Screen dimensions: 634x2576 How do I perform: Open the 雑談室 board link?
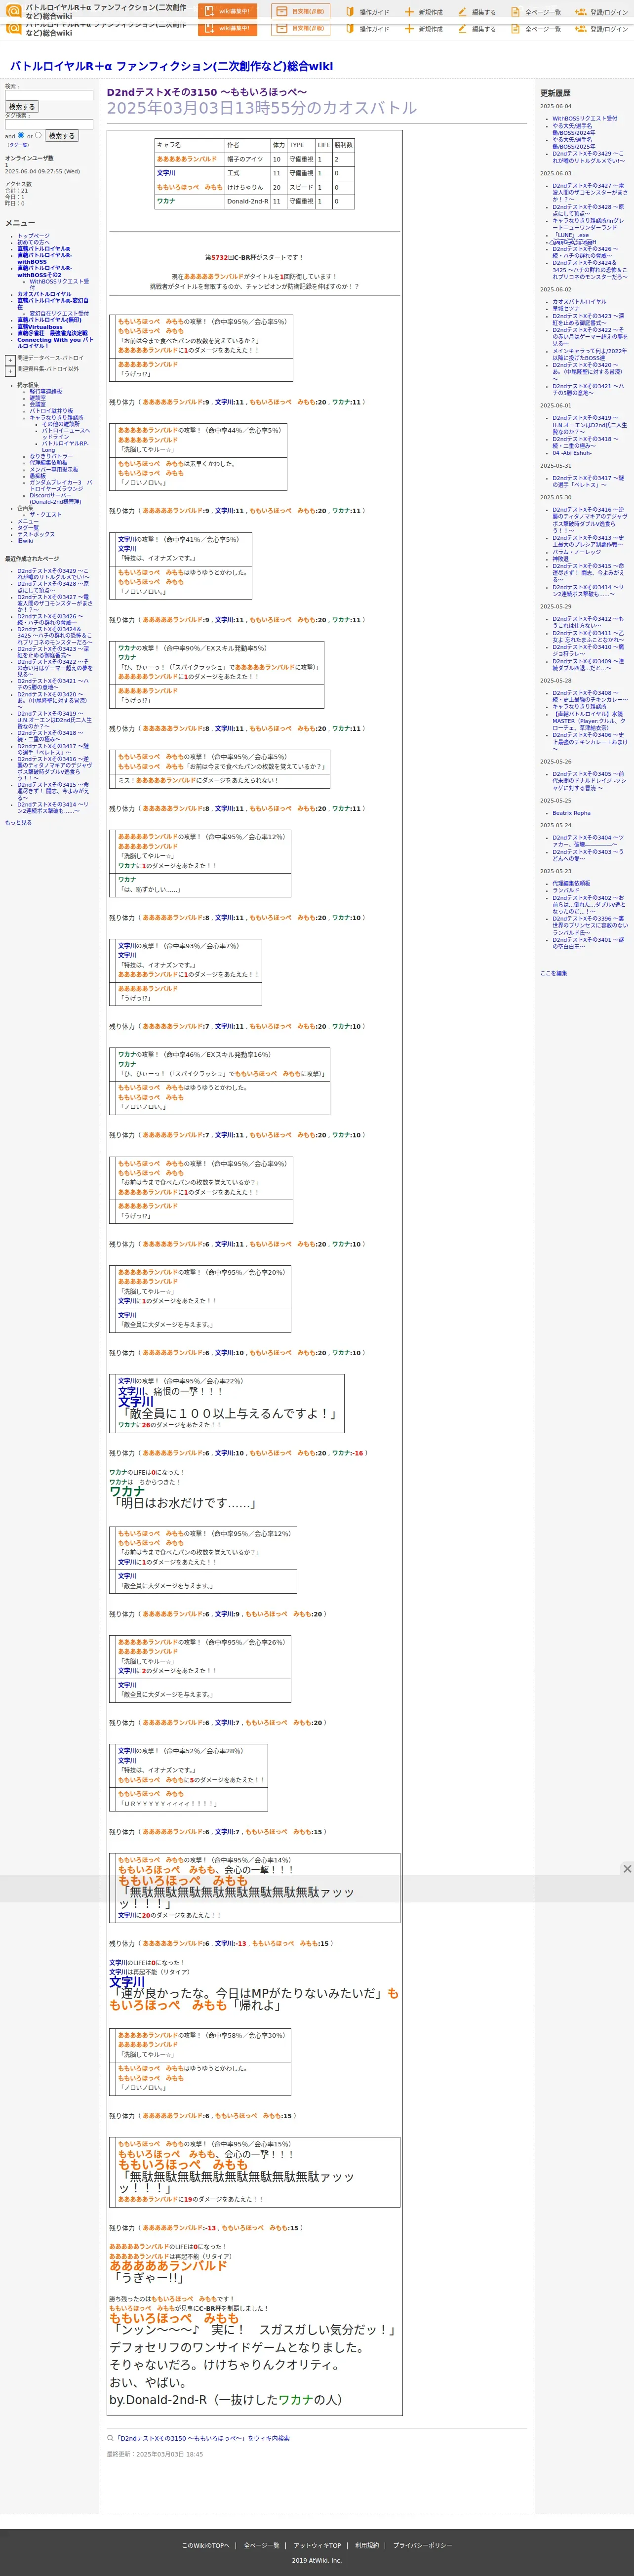click(x=37, y=398)
